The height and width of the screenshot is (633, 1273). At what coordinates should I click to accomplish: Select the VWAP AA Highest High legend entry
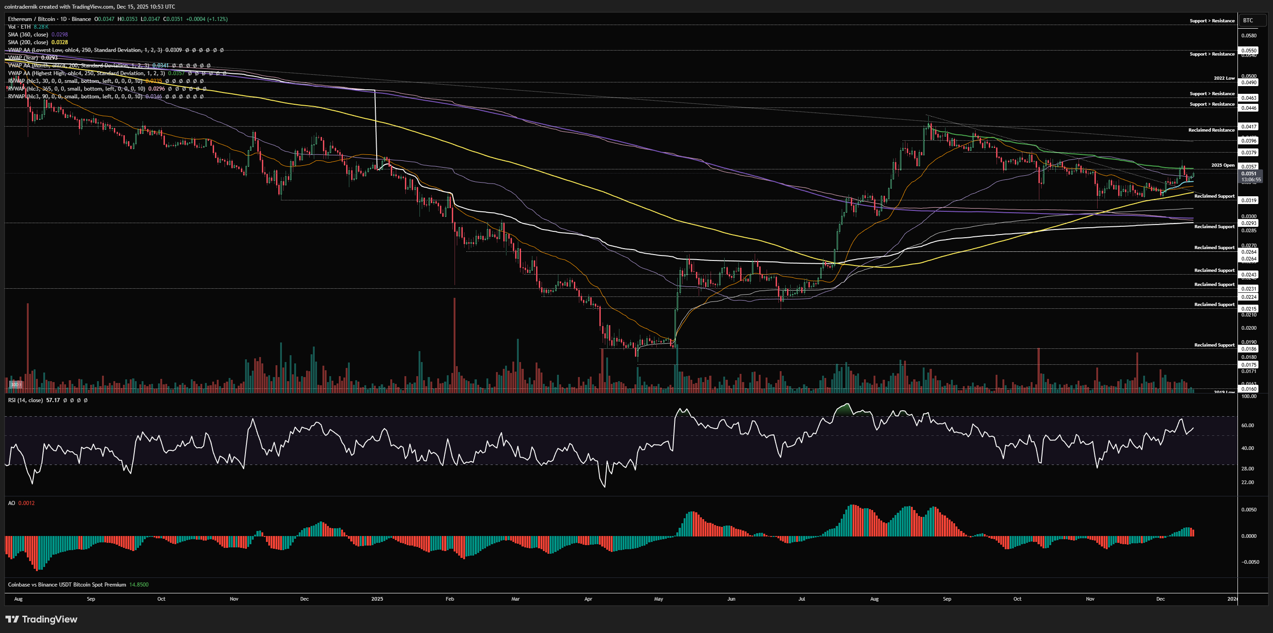[x=87, y=73]
